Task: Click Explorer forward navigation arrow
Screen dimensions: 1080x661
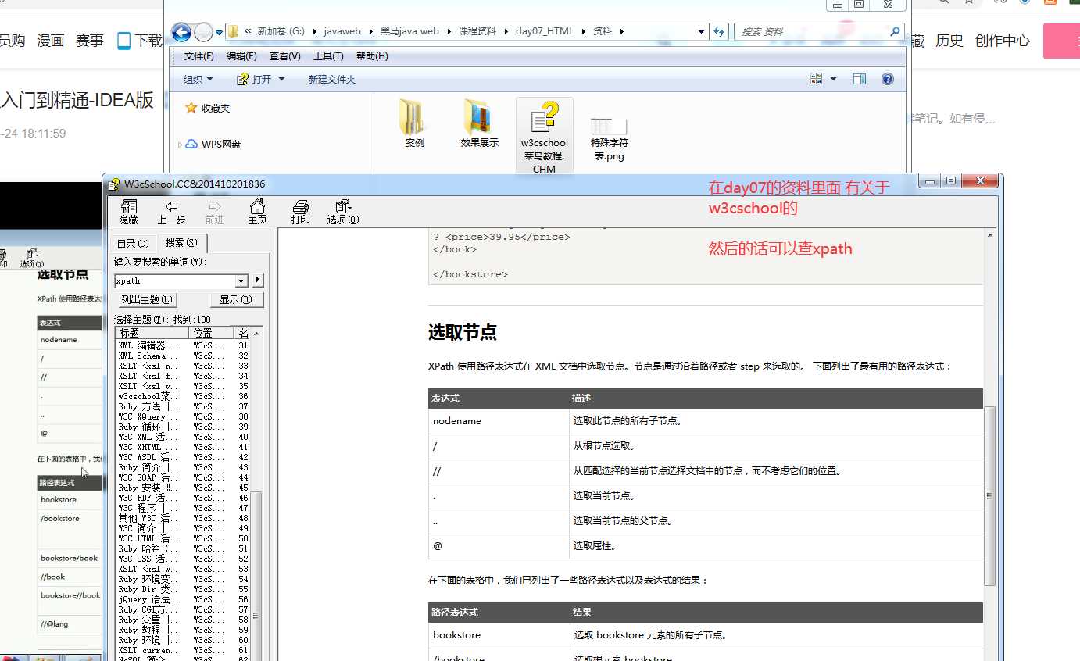Action: (203, 32)
